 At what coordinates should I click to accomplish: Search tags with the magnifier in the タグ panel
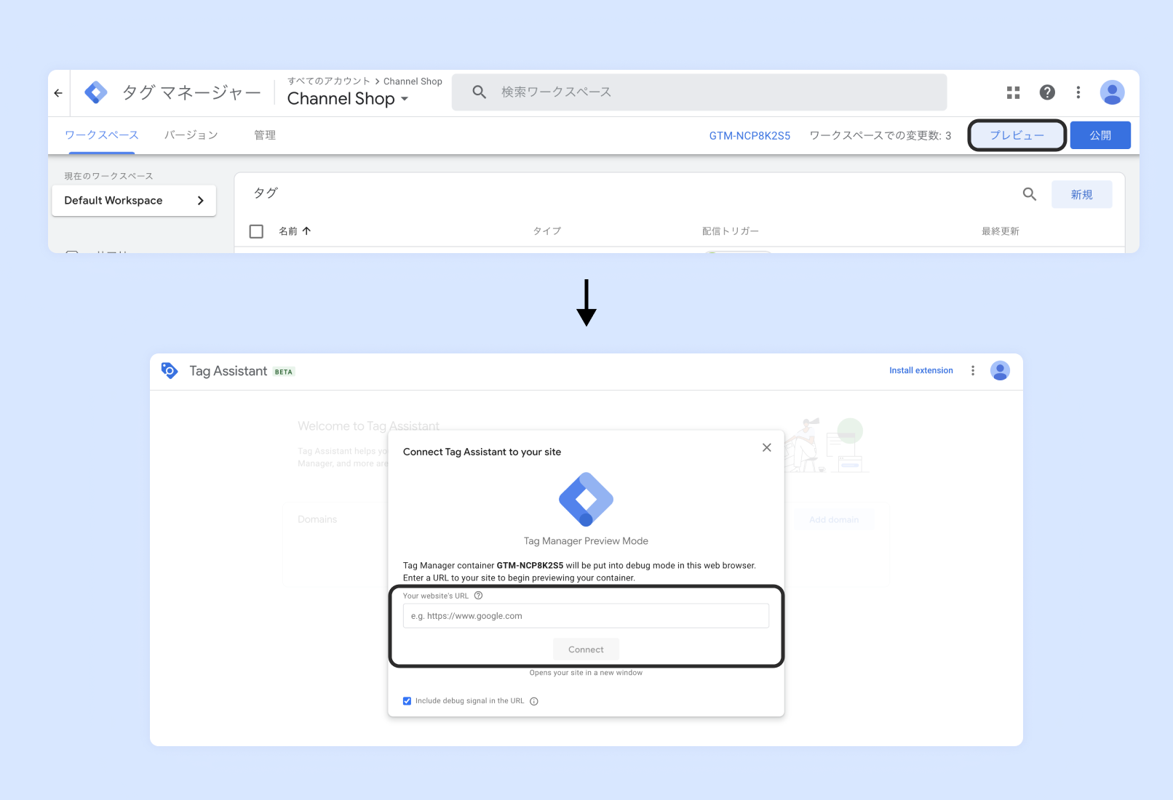1029,194
